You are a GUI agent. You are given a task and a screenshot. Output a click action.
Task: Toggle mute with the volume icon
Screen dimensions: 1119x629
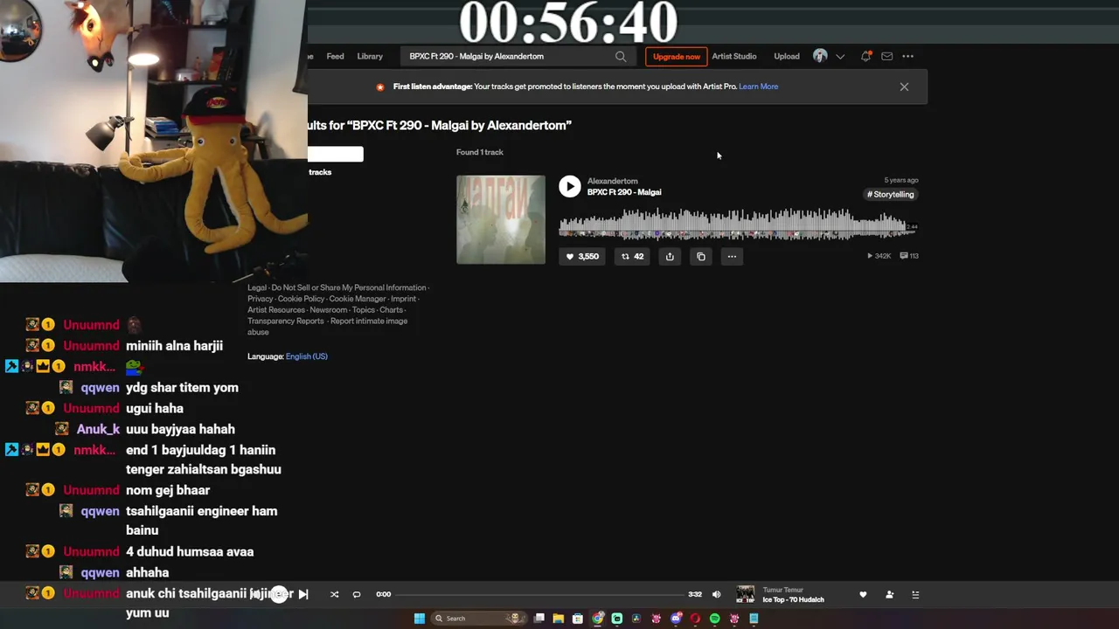click(x=716, y=594)
